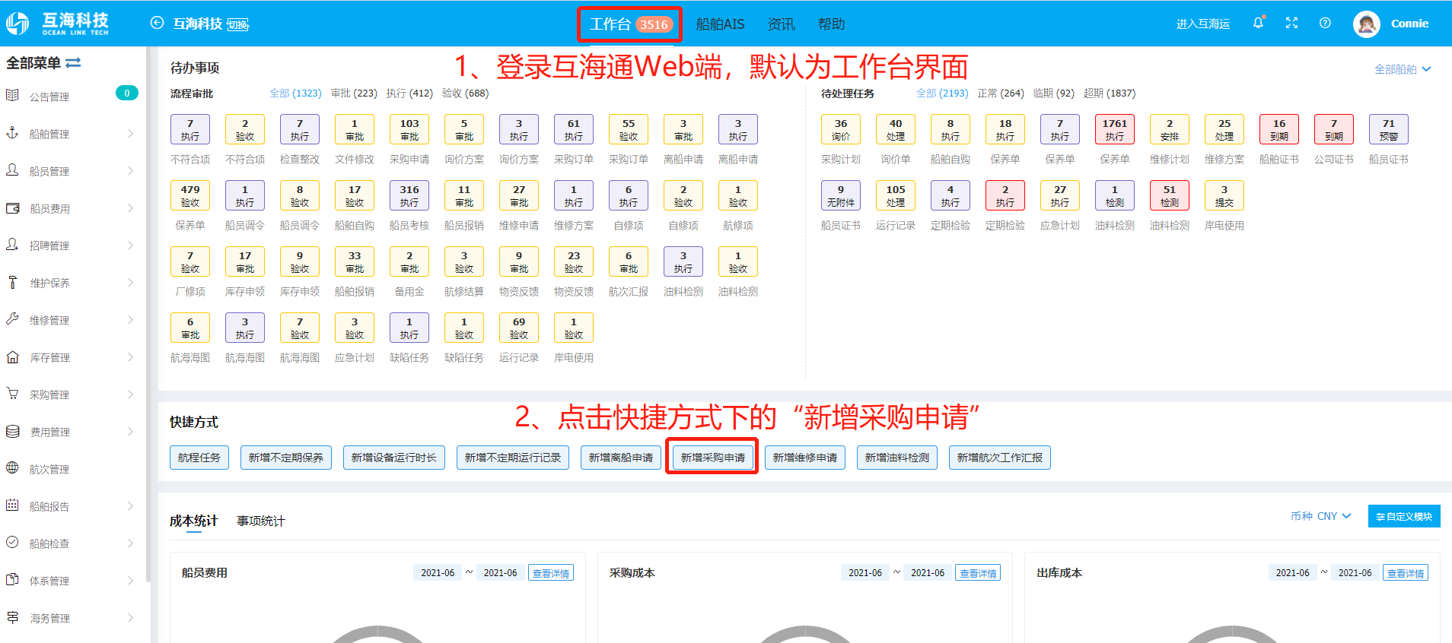
Task: Open the 71 预警 船员证书 tile
Action: pyautogui.click(x=1389, y=129)
